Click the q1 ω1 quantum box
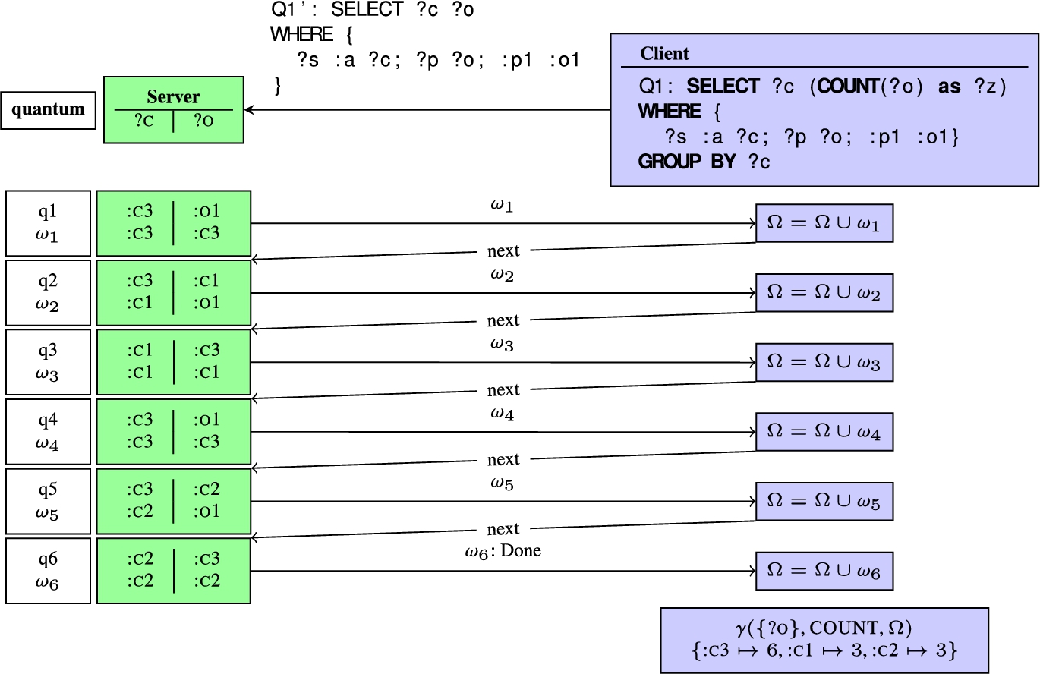 (48, 223)
